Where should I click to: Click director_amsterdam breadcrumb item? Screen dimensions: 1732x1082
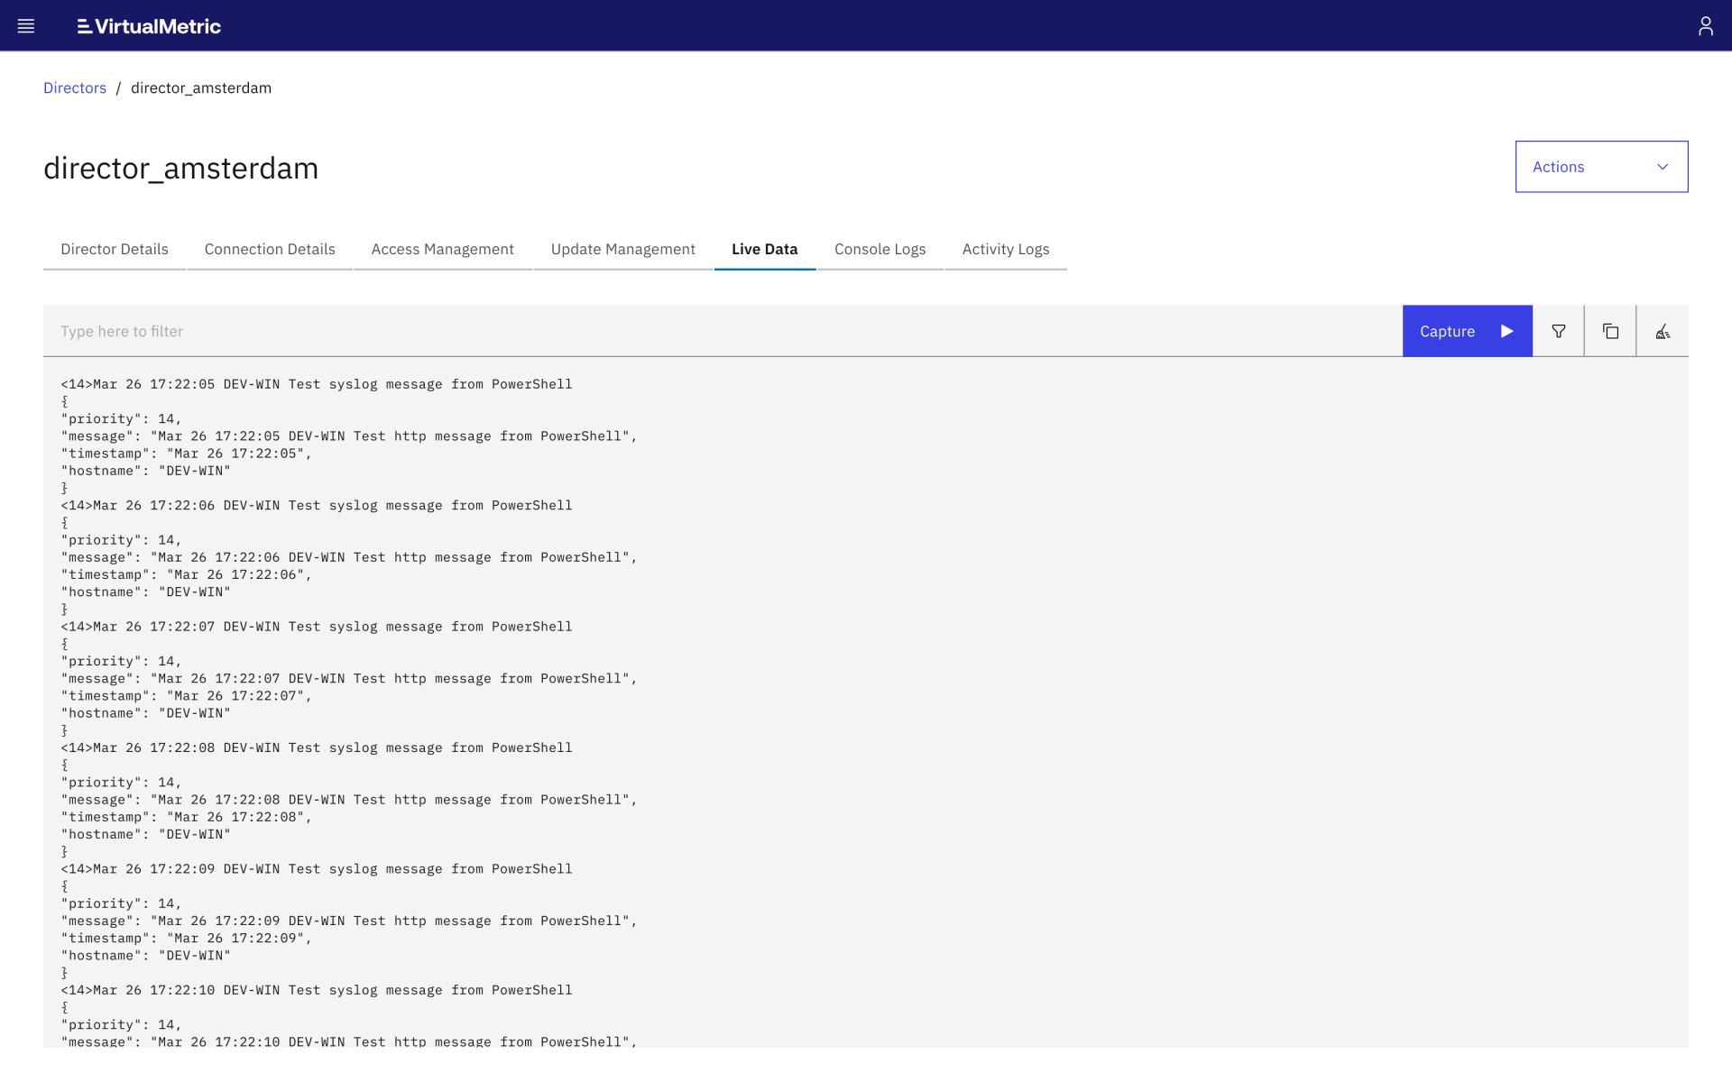pos(201,87)
